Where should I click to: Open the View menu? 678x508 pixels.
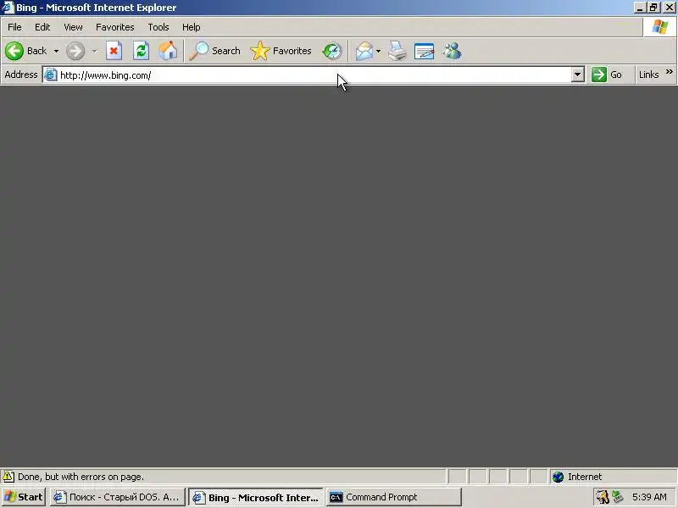click(73, 27)
